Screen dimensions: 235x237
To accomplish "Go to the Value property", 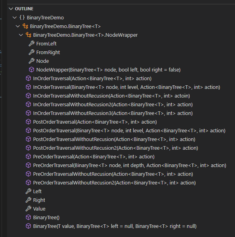I will tap(39, 209).
